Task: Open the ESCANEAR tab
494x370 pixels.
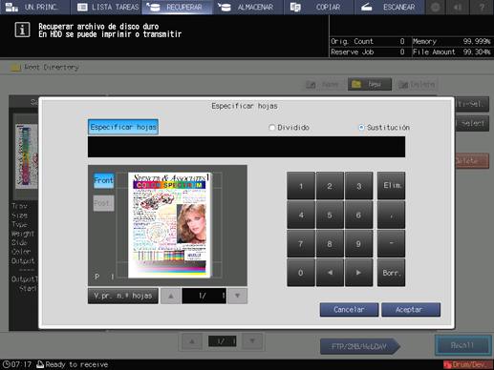Action: [390, 7]
